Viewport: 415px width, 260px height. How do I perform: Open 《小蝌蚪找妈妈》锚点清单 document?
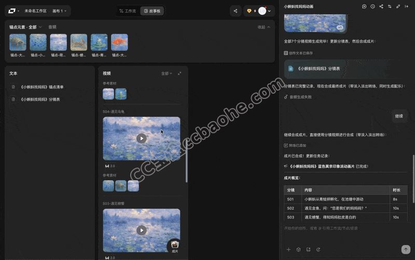(x=42, y=86)
